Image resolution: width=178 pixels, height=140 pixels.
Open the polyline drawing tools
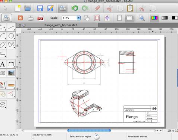pos(3,53)
